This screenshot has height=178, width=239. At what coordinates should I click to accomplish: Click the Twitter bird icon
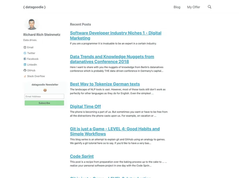tap(25, 53)
